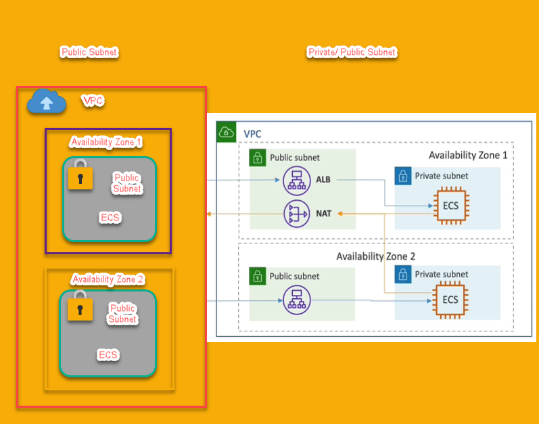Select "ECS" text in left Zone 1 box

[x=110, y=218]
